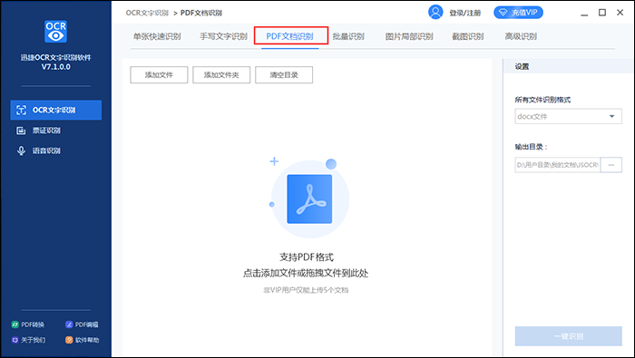The width and height of the screenshot is (635, 358).
Task: Click OCR文字识别 breadcrumb
Action: (x=147, y=13)
